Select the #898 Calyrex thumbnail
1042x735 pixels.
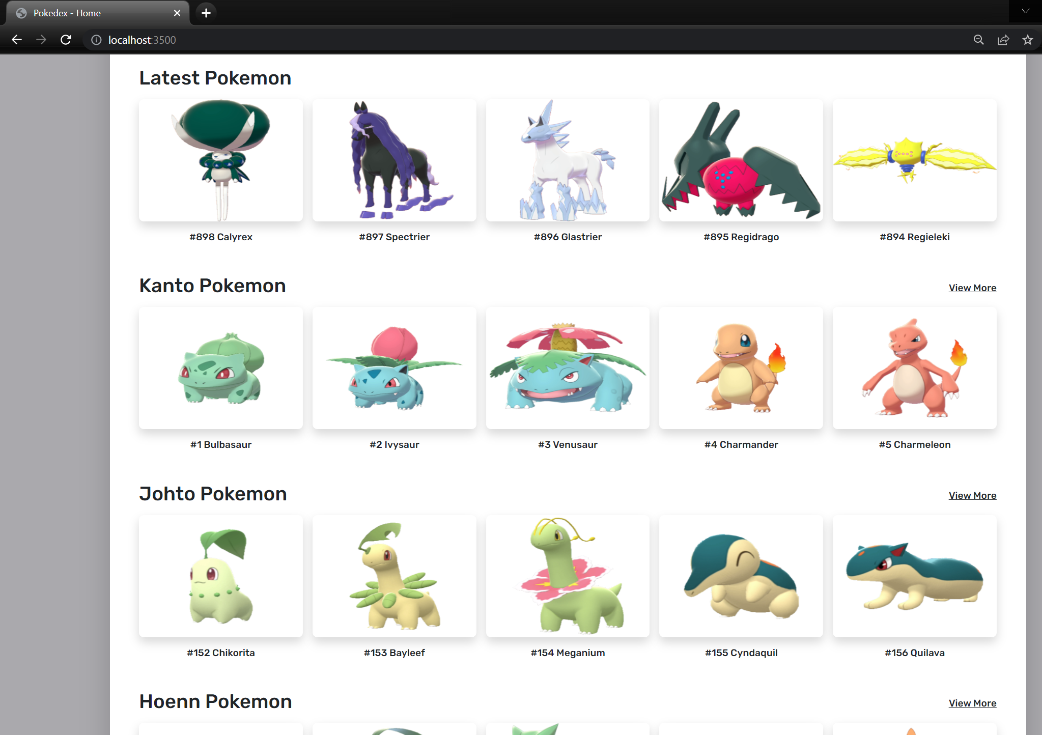click(x=220, y=160)
